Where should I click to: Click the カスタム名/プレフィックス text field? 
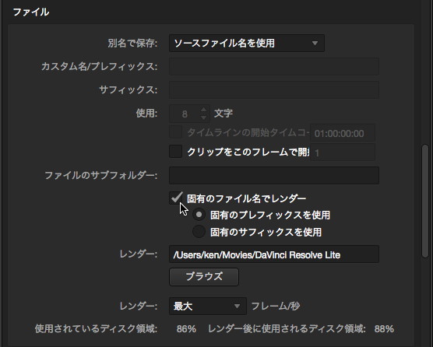click(x=274, y=66)
